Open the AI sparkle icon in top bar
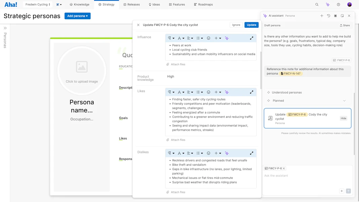Viewport: 359px width, 202px height. coord(328,4)
